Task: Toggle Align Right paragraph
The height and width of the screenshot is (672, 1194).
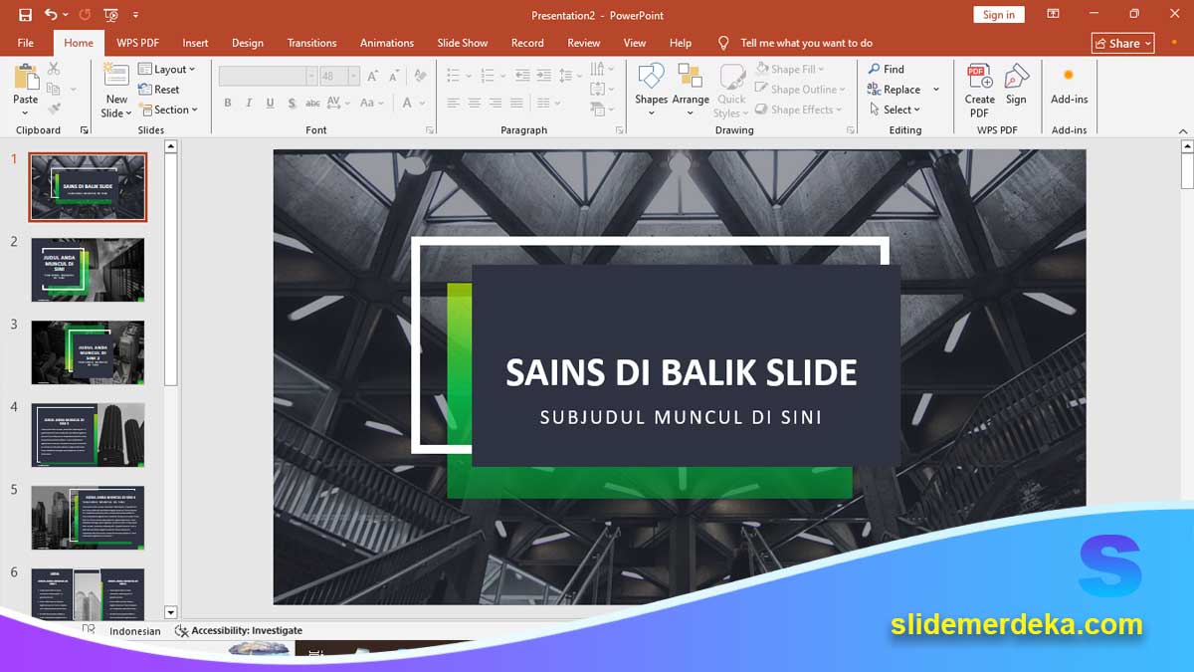Action: point(496,103)
